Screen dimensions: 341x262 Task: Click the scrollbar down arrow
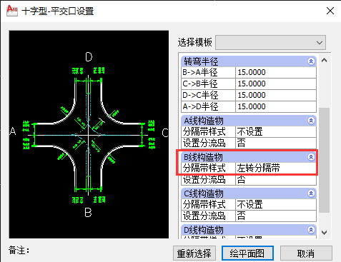[324, 232]
